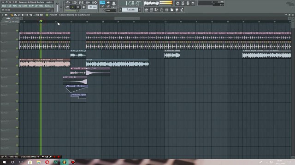The image size is (295, 165).
Task: Click the record button in transport
Action: (x=84, y=7)
